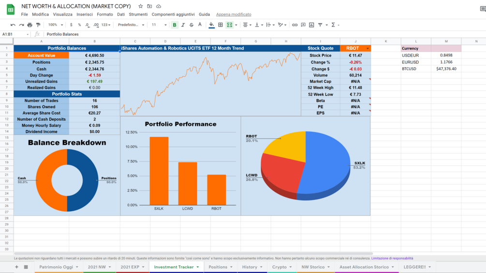Insert a link with the chain icon

click(295, 25)
